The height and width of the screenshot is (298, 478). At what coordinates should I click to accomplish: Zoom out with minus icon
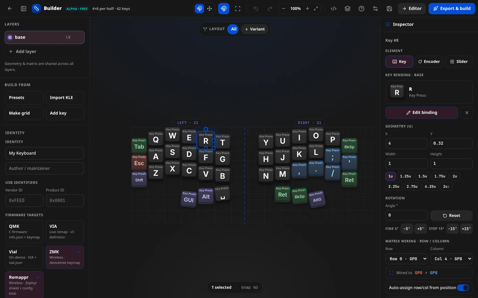tap(284, 8)
